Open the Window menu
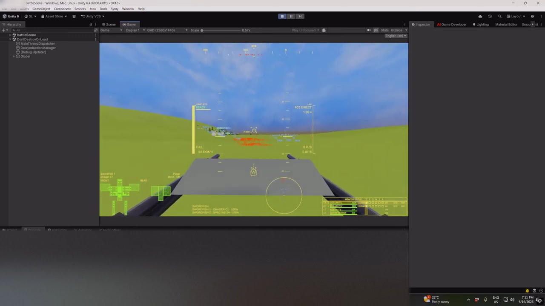Image resolution: width=545 pixels, height=306 pixels. point(128,9)
